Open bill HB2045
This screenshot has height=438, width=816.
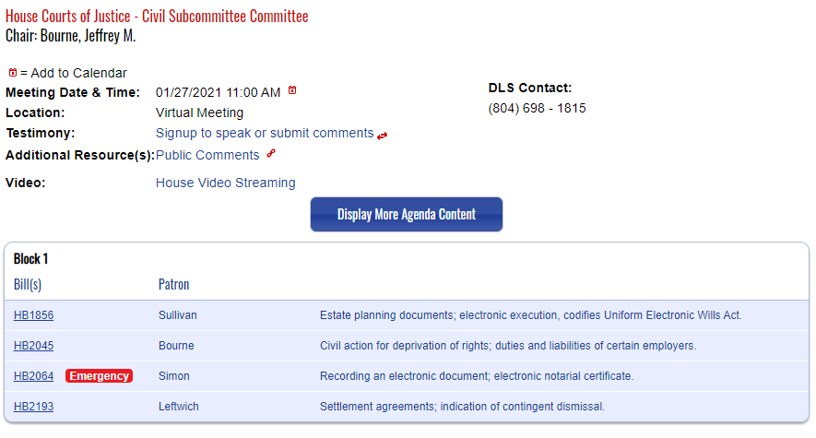(33, 346)
